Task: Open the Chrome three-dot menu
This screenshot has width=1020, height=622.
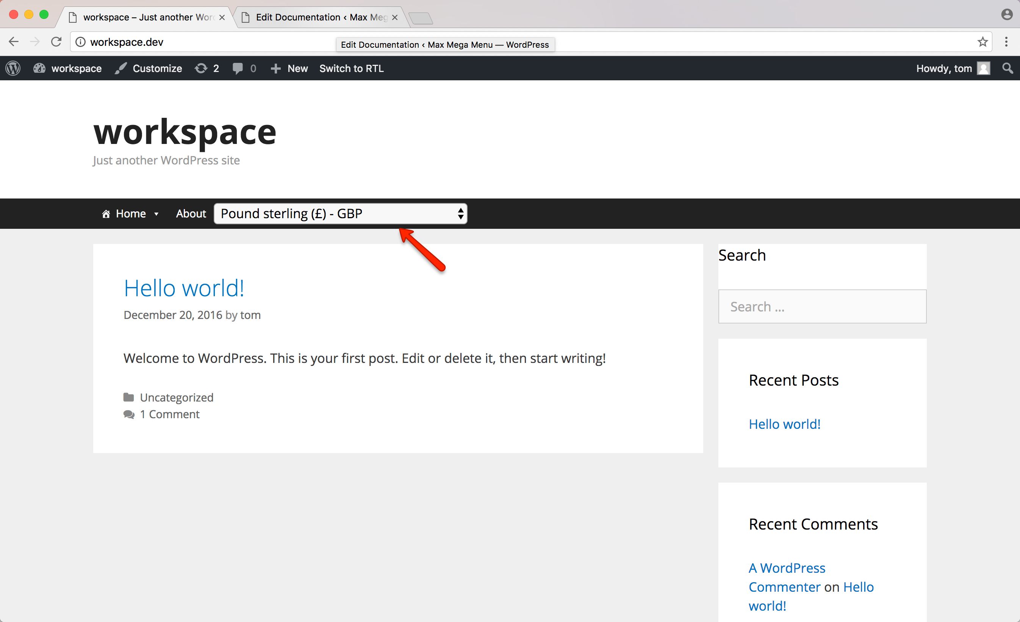Action: tap(1006, 42)
